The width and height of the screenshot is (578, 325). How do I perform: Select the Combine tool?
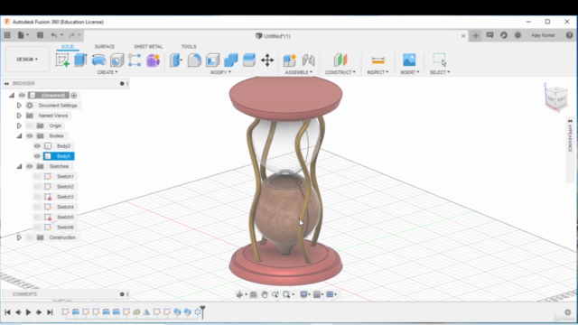[231, 60]
